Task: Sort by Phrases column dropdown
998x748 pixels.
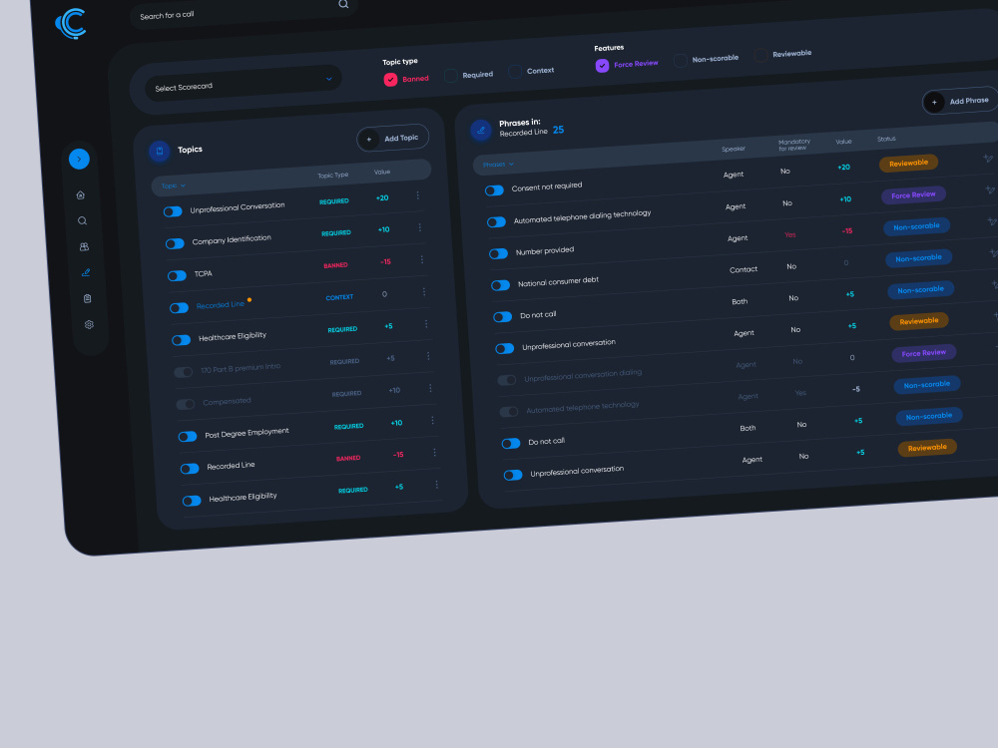Action: pos(498,165)
